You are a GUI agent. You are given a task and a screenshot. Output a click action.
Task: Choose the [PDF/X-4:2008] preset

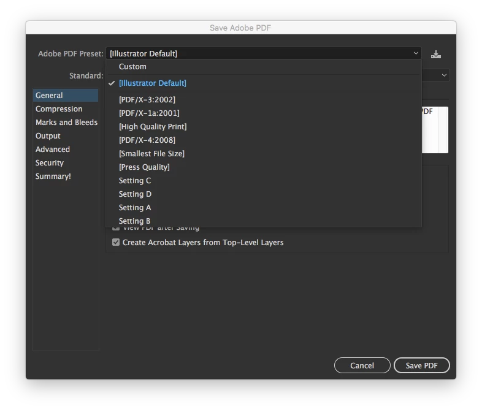click(264, 140)
